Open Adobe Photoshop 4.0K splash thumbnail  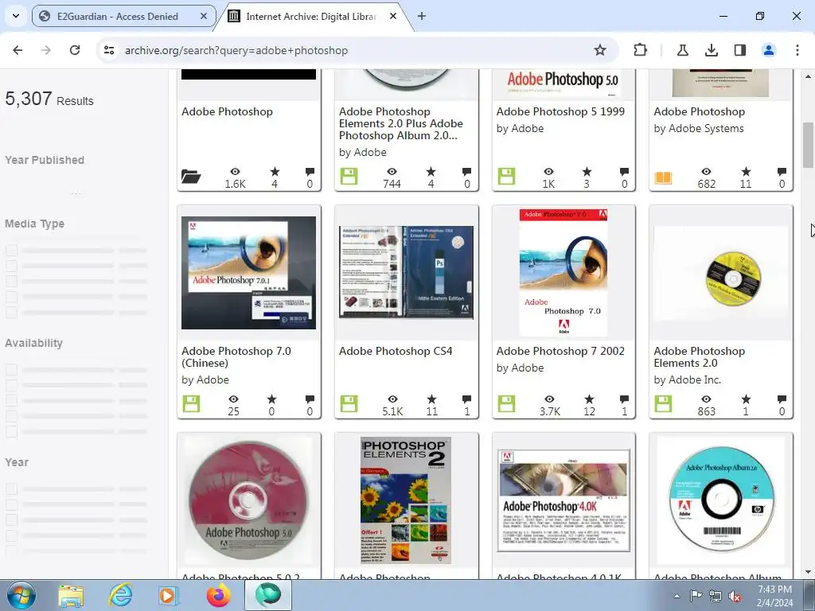tap(563, 500)
